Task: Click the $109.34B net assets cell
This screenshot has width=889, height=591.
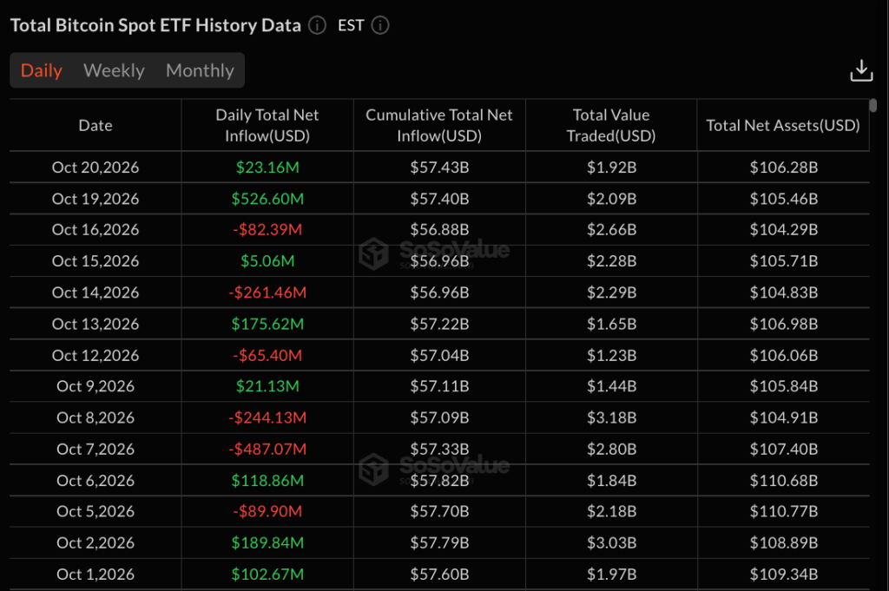Action: click(784, 574)
